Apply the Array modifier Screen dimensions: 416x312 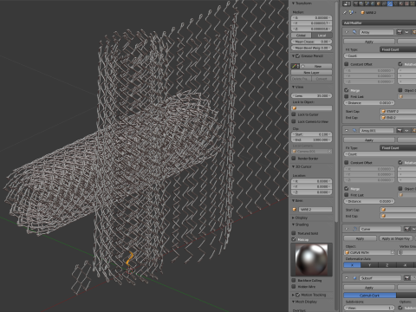(x=369, y=42)
